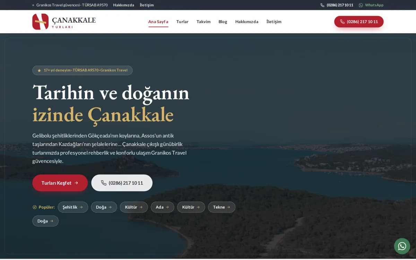Open the floating green WhatsApp chat bubble

pyautogui.click(x=402, y=246)
